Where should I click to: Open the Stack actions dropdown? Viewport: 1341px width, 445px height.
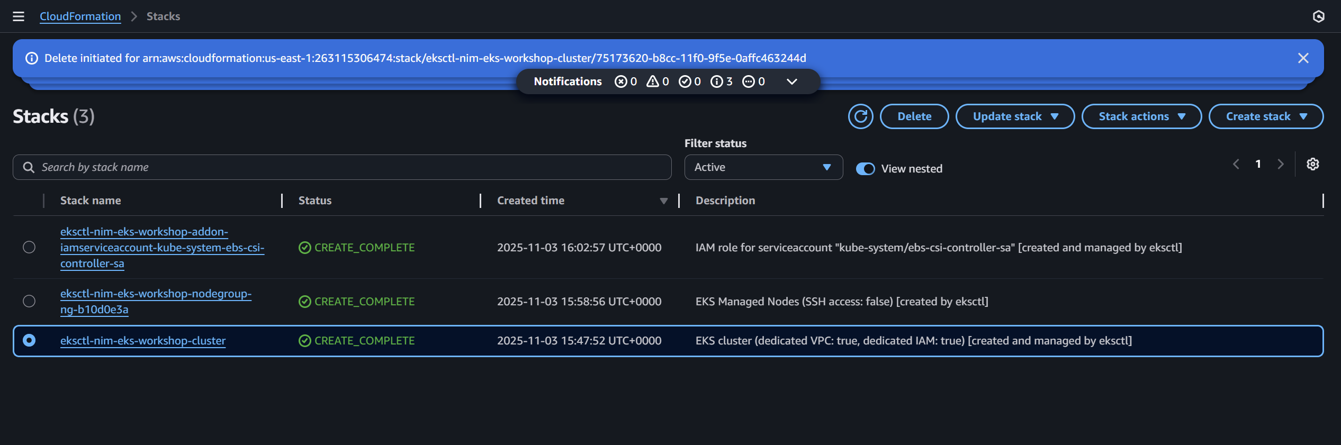pos(1141,116)
